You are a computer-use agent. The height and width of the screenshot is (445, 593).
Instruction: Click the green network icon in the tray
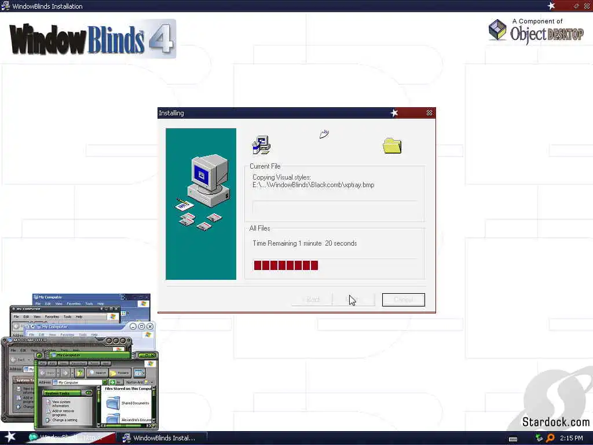point(539,438)
